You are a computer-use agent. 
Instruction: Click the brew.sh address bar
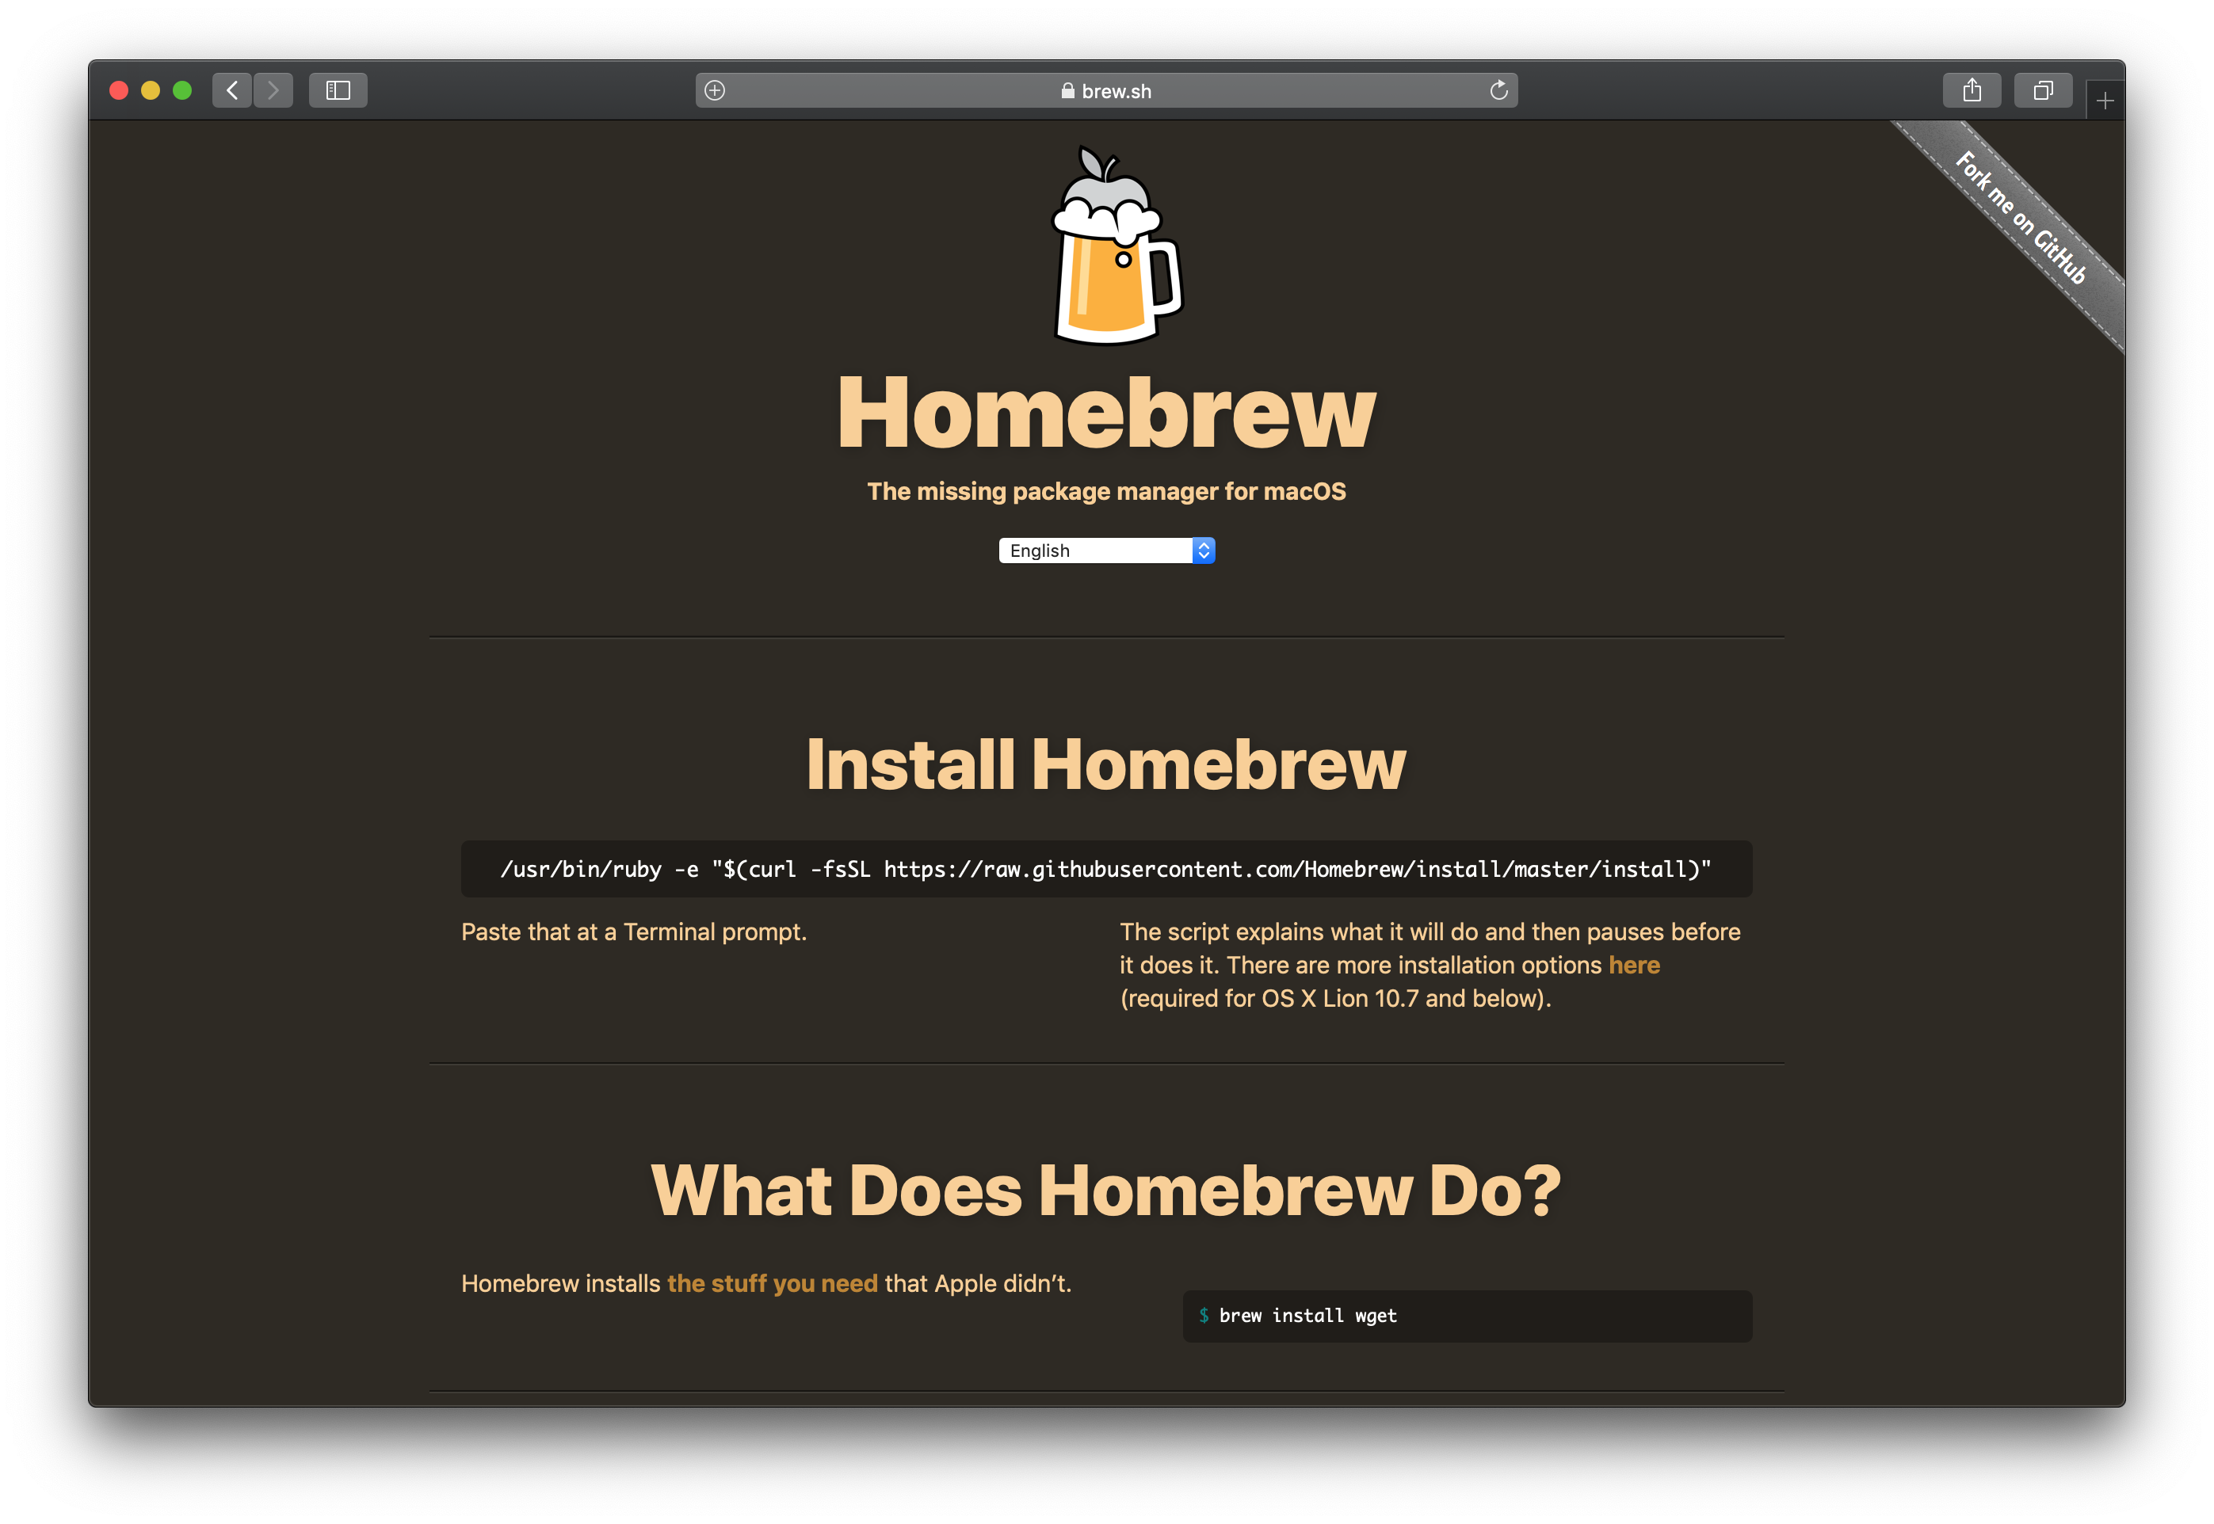coord(1106,91)
